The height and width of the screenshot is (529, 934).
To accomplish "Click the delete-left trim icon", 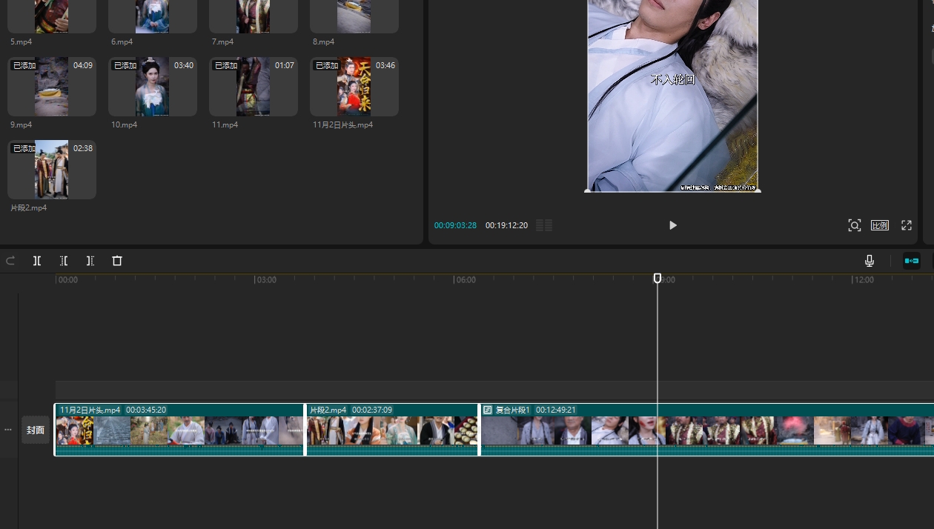I will [64, 261].
